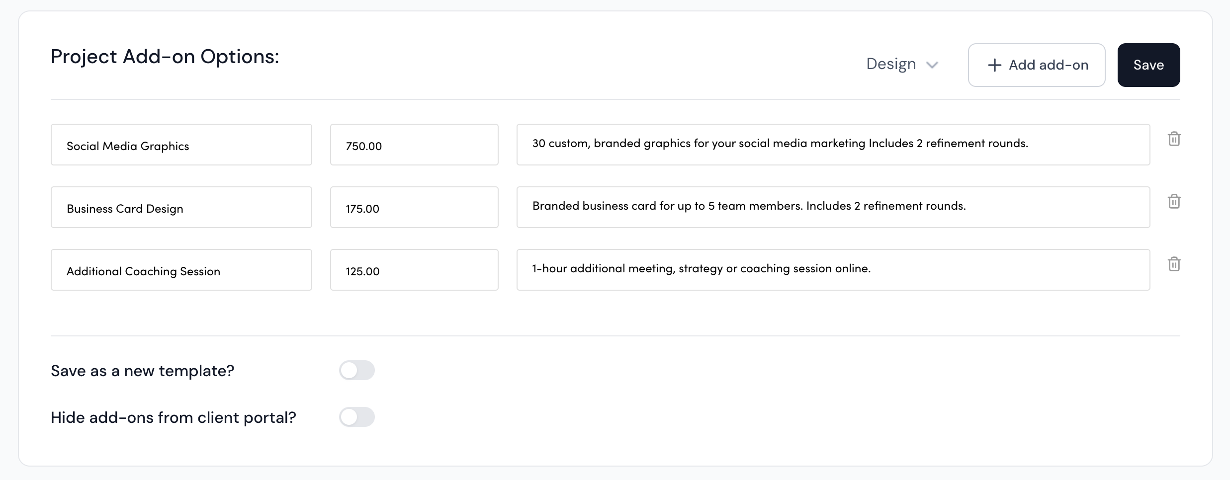The width and height of the screenshot is (1230, 480).
Task: Edit the Social Media Graphics name field
Action: tap(181, 145)
